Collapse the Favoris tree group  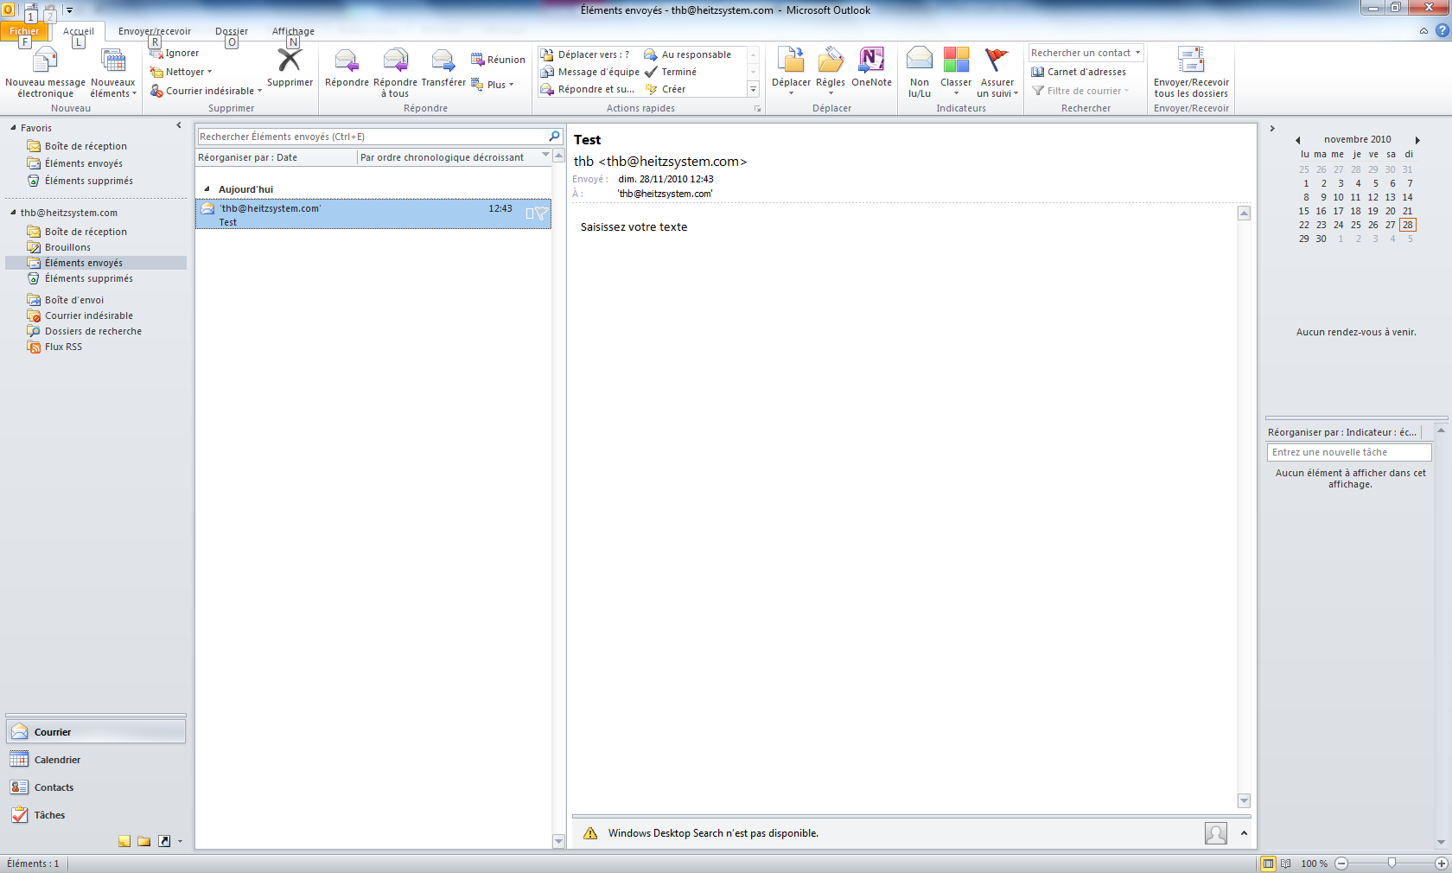tap(13, 128)
